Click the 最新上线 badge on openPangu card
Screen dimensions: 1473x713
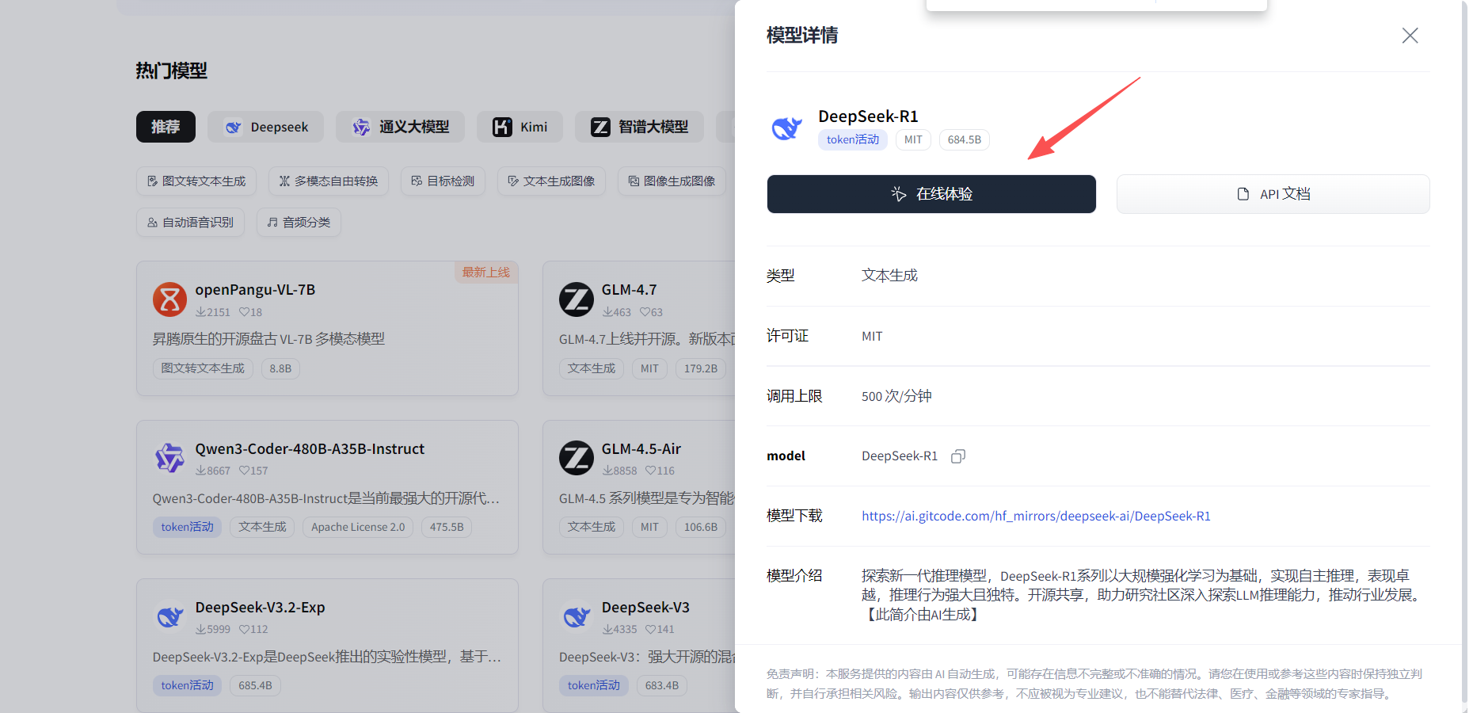[485, 273]
